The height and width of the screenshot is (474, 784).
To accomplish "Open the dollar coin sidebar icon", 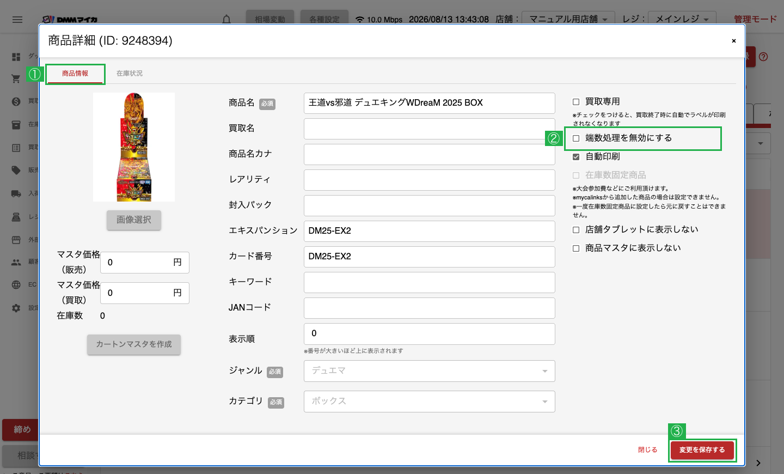I will [16, 101].
